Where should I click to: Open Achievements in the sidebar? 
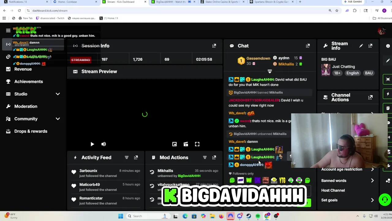(x=28, y=82)
